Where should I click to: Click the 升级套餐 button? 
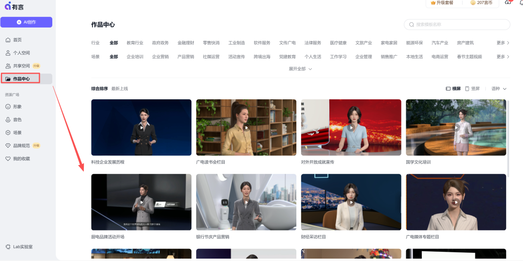442,3
